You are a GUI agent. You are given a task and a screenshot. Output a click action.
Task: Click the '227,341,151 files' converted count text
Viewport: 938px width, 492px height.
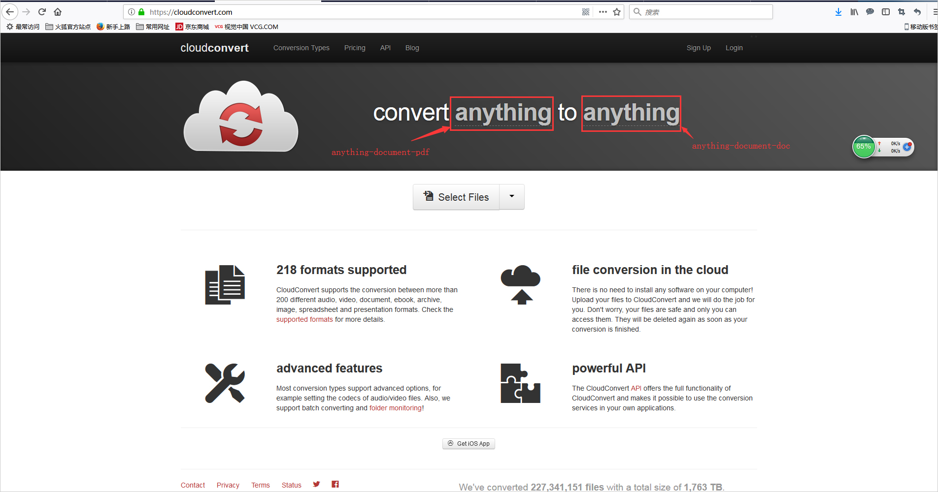click(x=567, y=487)
